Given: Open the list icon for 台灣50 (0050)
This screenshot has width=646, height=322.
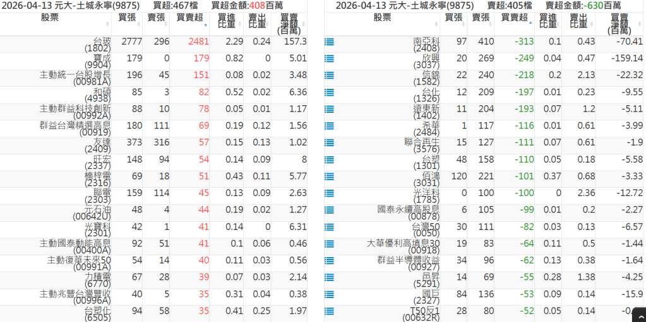Looking at the screenshot, I should tap(329, 227).
